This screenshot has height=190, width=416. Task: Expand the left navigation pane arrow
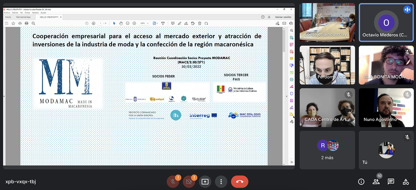[4, 96]
